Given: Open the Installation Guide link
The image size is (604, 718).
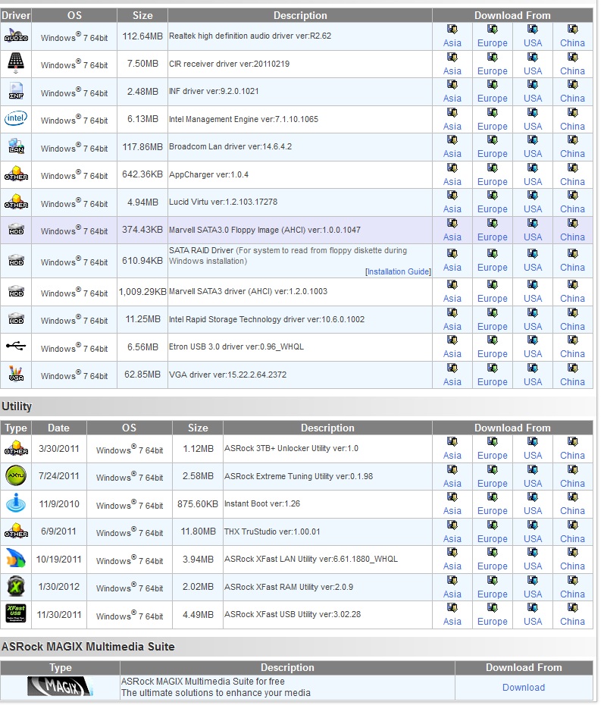Looking at the screenshot, I should point(398,271).
